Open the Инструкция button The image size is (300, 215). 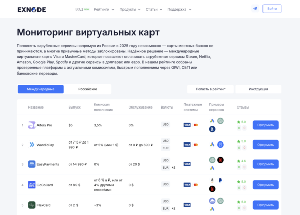click(x=258, y=89)
